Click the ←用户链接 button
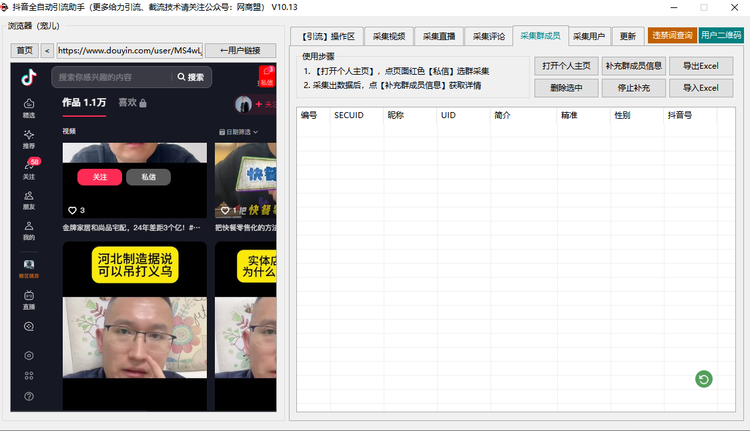Screen dimensions: 750x431 click(x=240, y=51)
